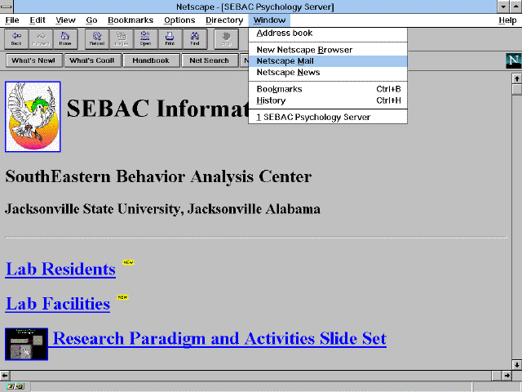Select Netscape Mail menu entry

(x=328, y=61)
